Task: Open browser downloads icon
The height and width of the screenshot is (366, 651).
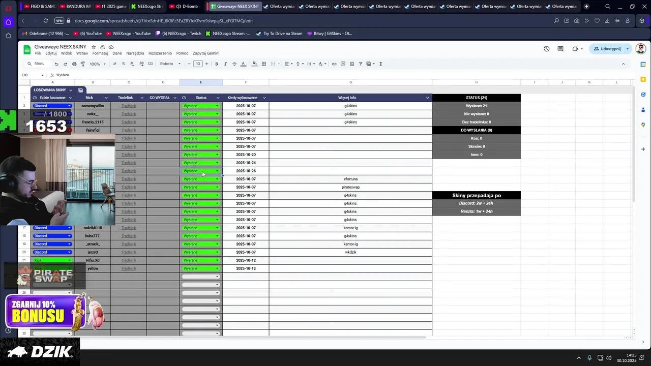Action: pos(607,21)
